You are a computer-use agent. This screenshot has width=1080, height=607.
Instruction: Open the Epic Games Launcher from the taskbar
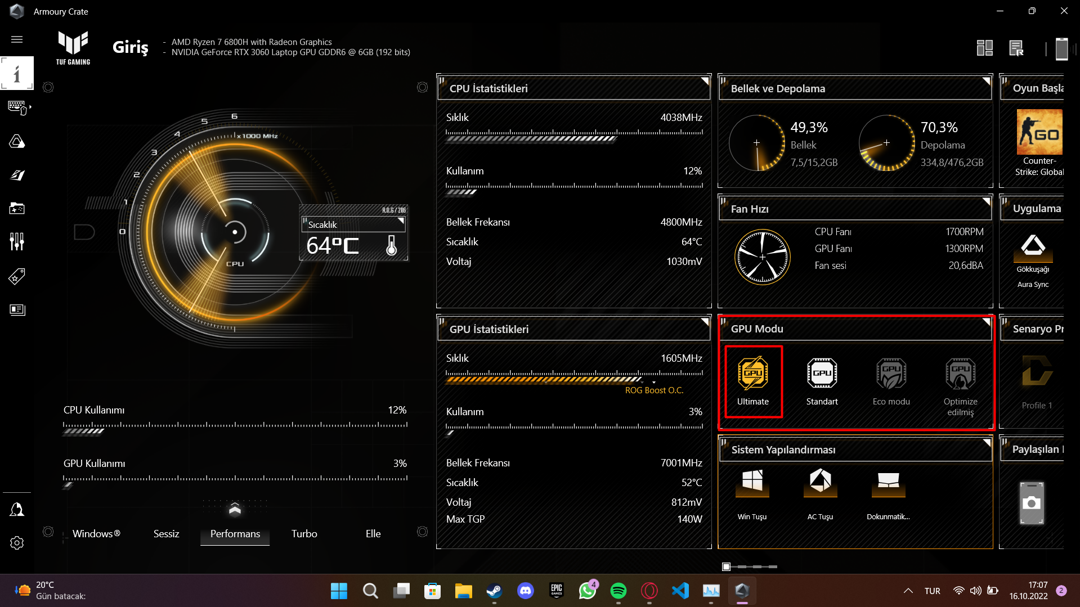557,591
